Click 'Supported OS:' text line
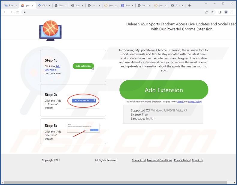 pos(159,110)
